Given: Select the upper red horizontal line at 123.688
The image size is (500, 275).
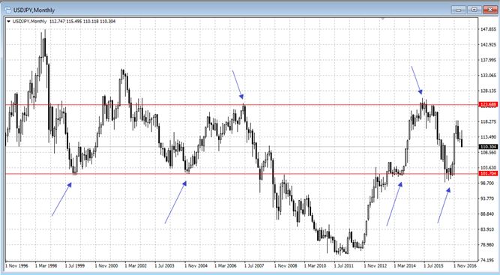Looking at the screenshot, I should pyautogui.click(x=241, y=104).
